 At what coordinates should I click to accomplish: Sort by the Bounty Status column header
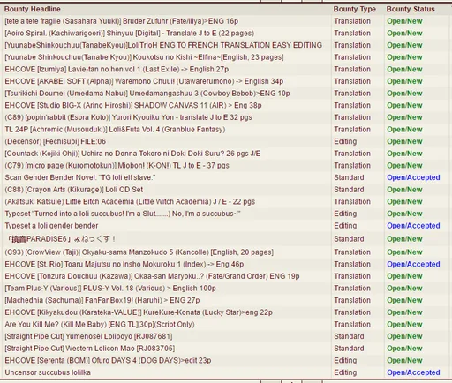click(x=411, y=9)
